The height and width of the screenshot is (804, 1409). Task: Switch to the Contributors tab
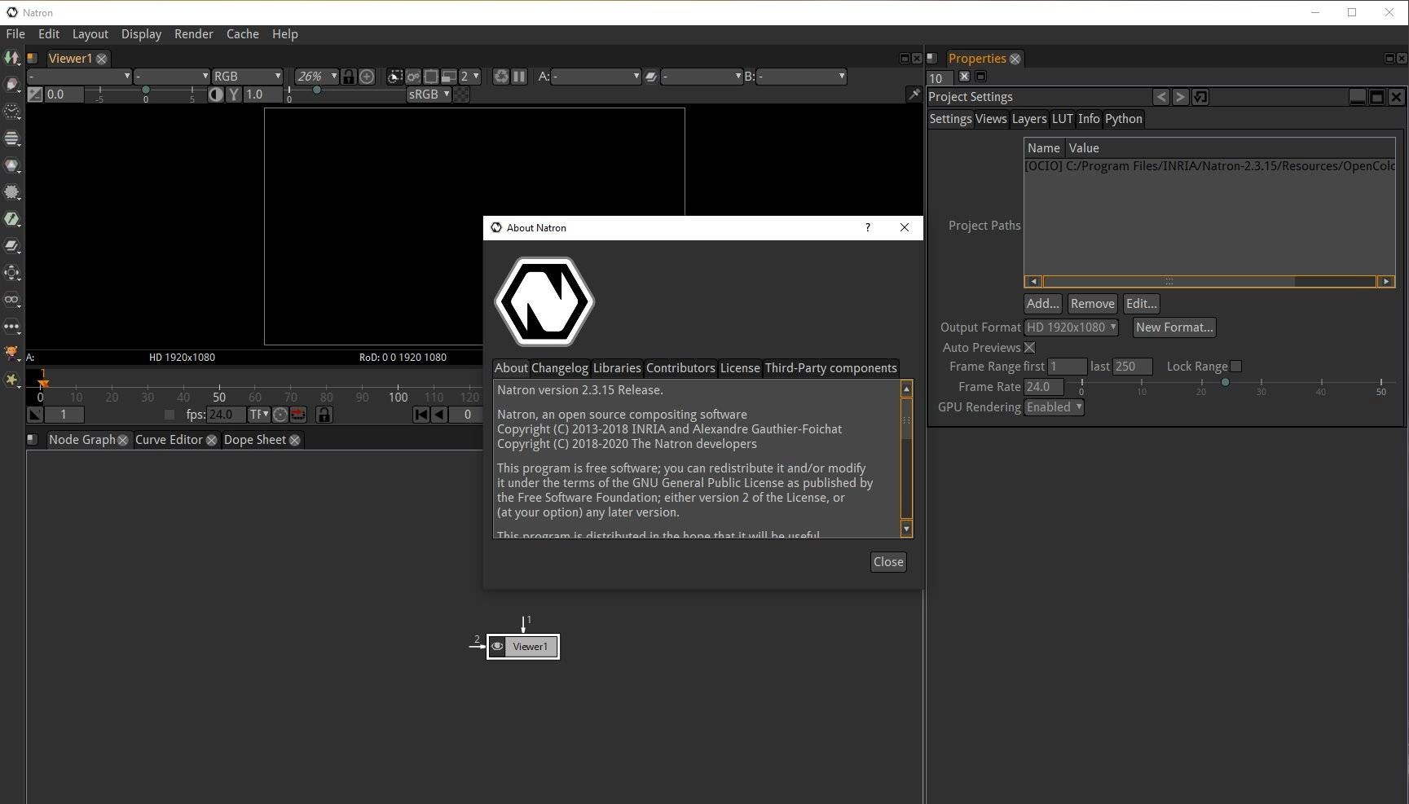[680, 368]
